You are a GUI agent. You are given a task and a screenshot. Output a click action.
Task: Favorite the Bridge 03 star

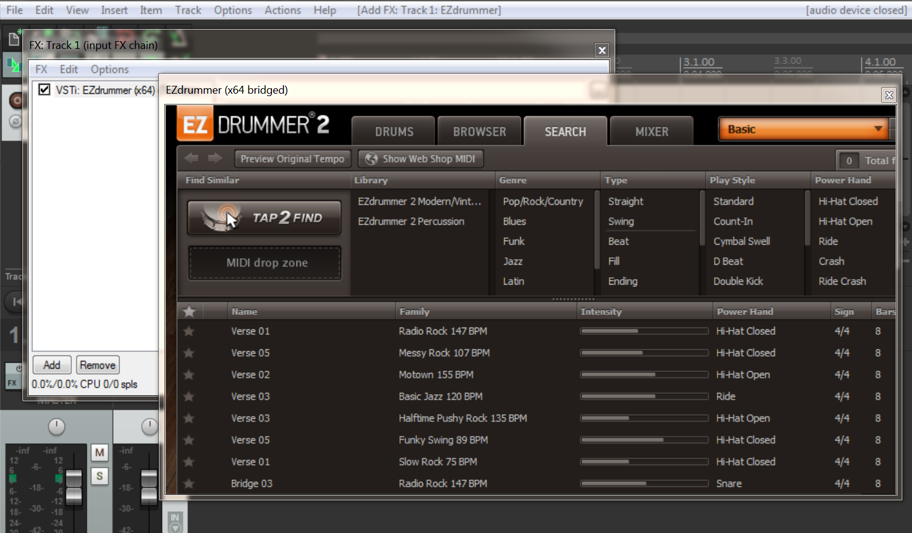pyautogui.click(x=189, y=483)
